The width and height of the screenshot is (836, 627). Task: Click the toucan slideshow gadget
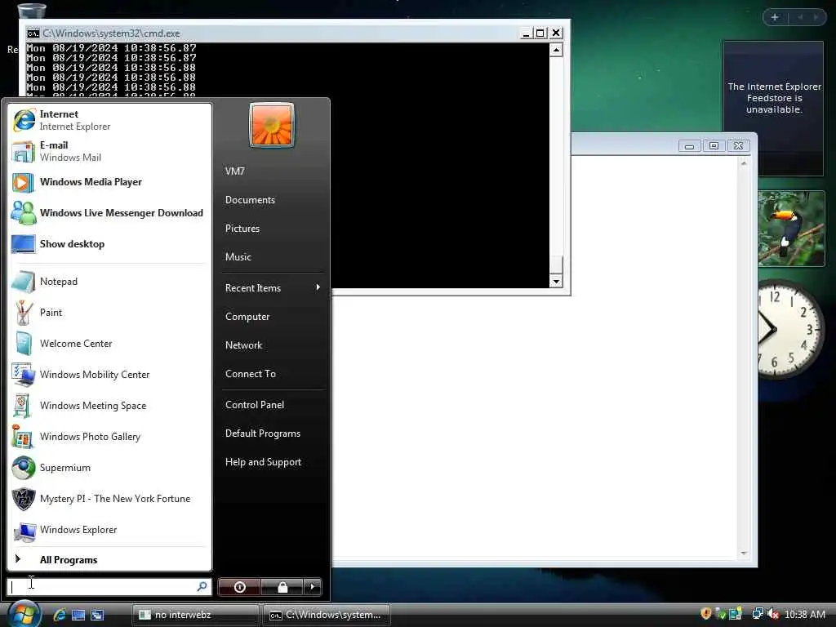pyautogui.click(x=791, y=229)
